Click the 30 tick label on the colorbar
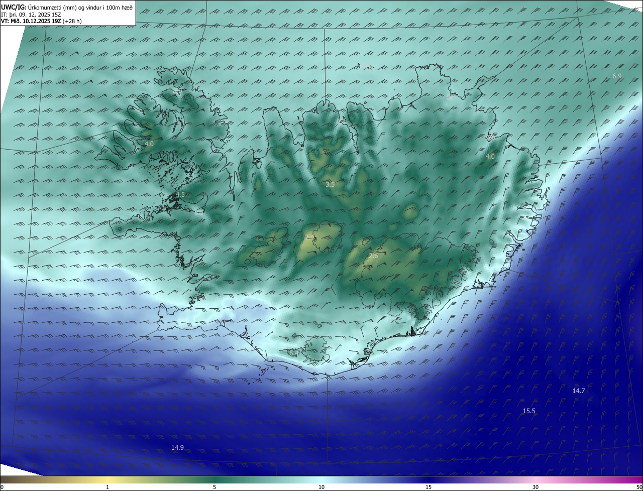The width and height of the screenshot is (643, 491). (535, 487)
